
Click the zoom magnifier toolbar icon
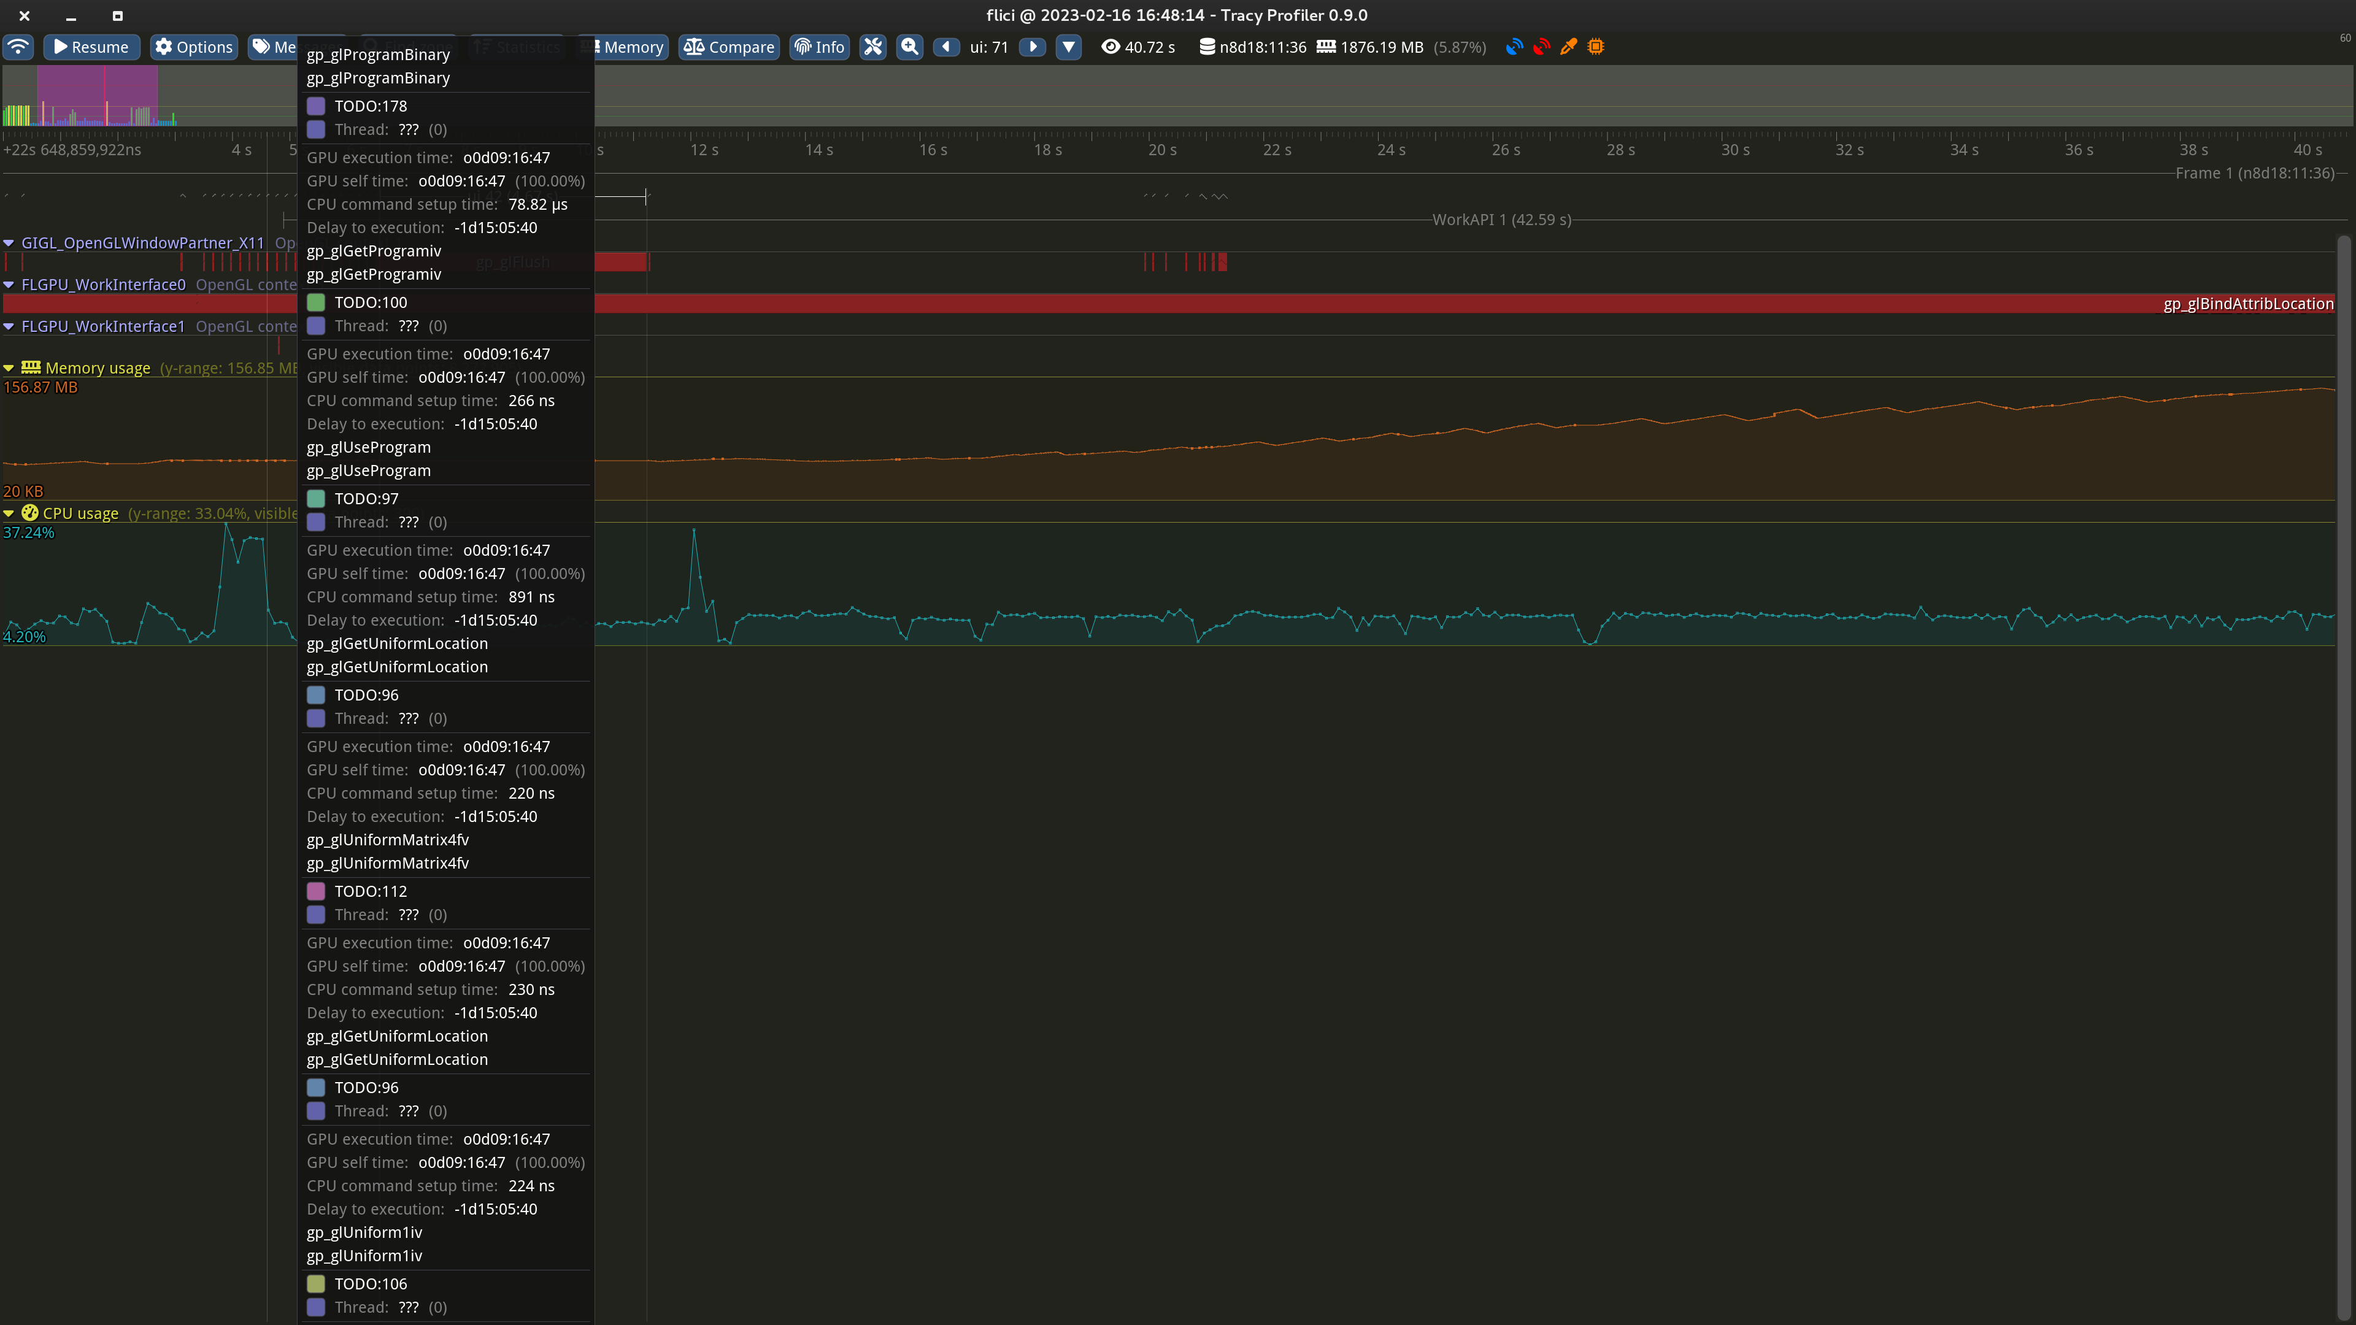point(909,47)
